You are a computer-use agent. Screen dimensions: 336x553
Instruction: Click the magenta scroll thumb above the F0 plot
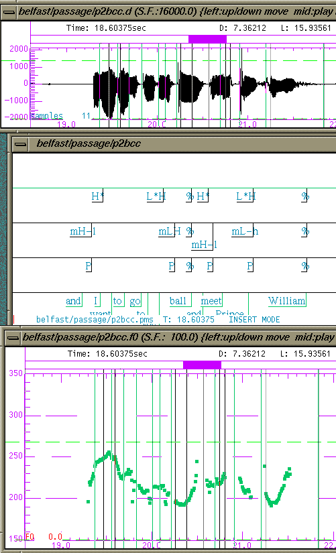202,365
